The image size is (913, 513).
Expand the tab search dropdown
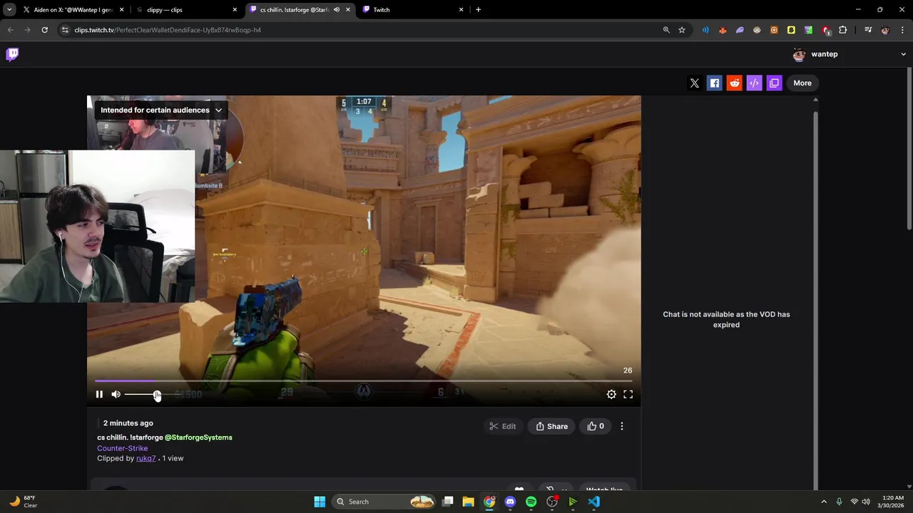pos(9,10)
